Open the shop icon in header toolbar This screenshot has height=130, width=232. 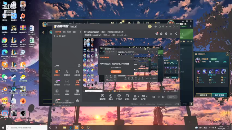pos(166,34)
